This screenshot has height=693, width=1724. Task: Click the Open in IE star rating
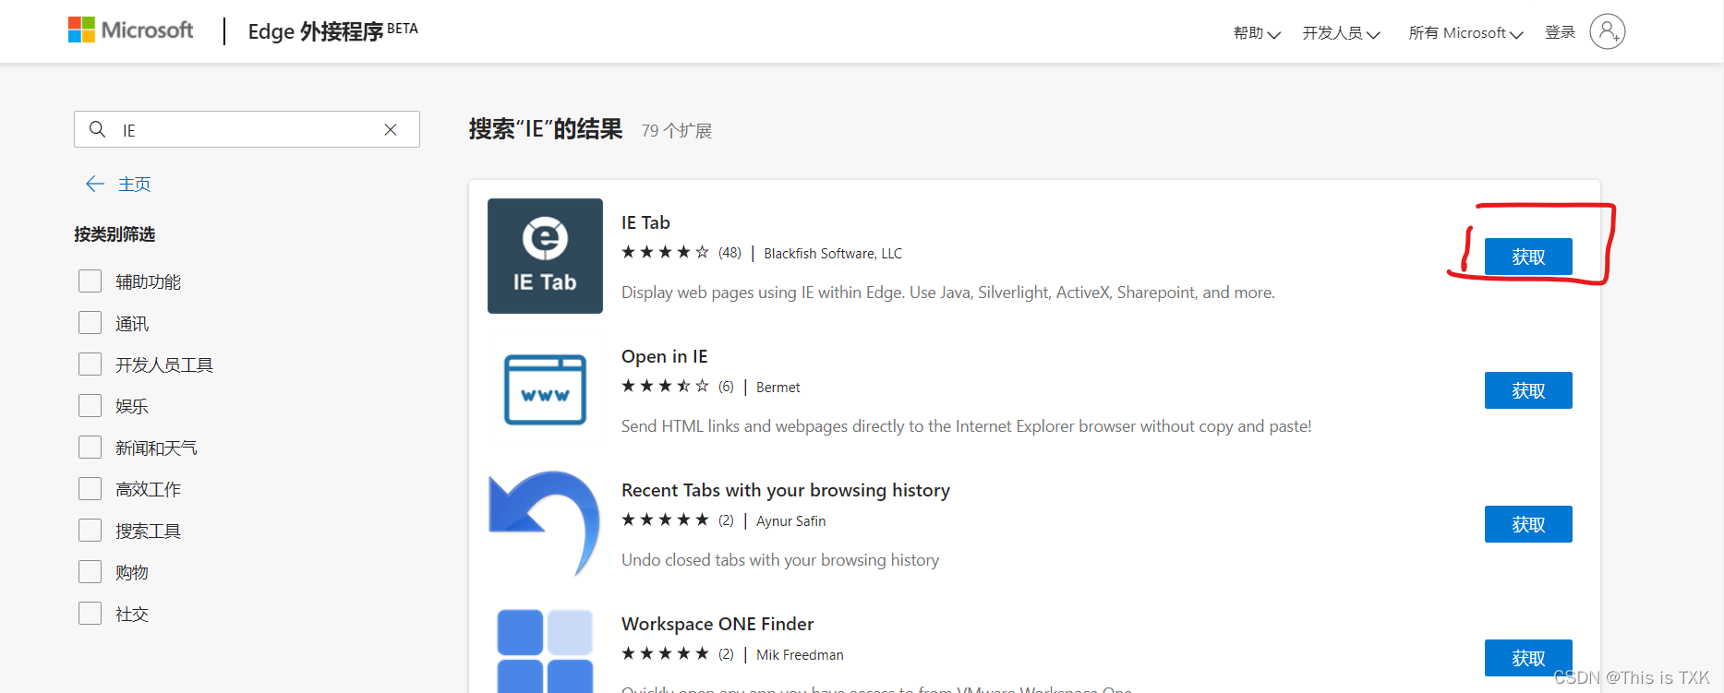[x=665, y=386]
